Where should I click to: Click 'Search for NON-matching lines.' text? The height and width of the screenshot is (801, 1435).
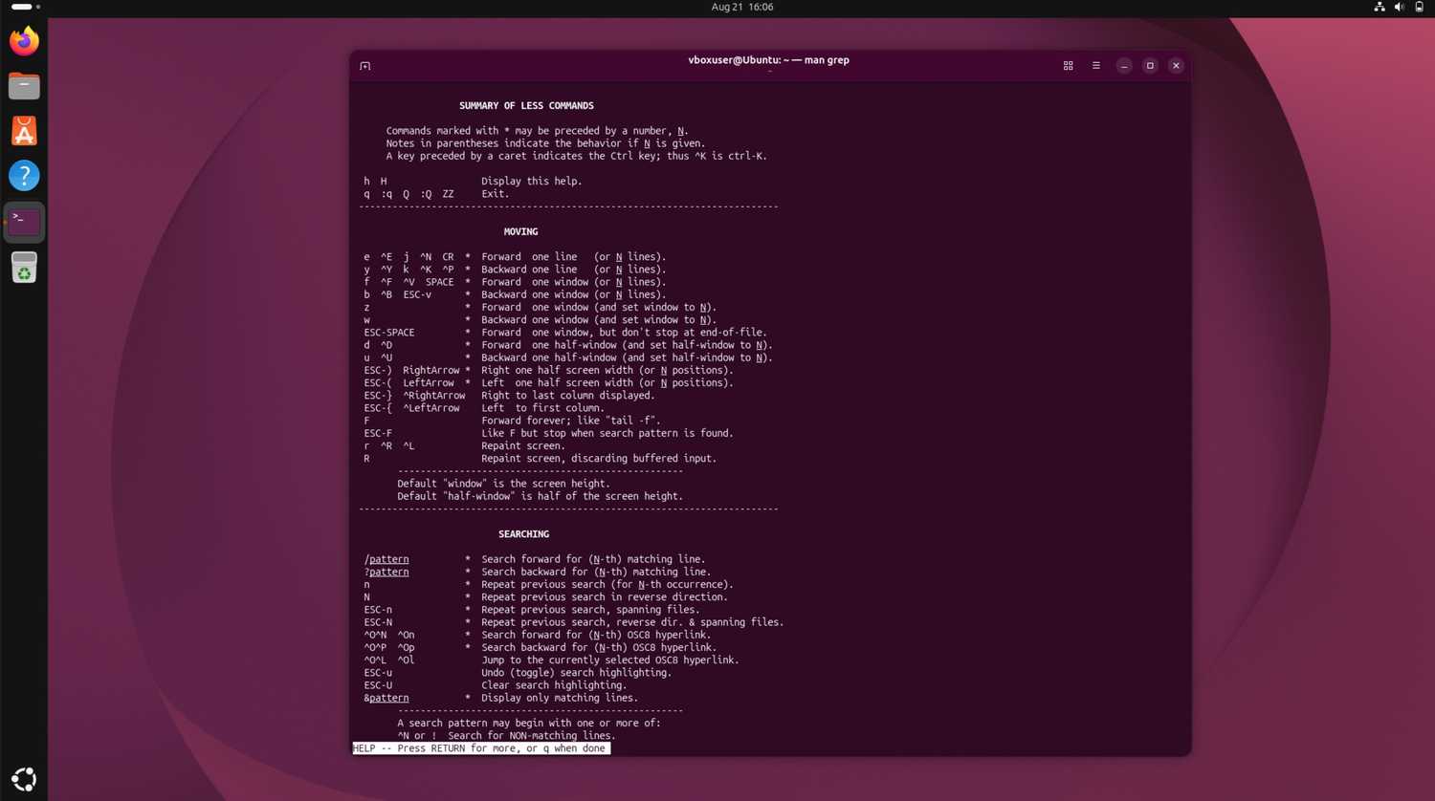(532, 736)
